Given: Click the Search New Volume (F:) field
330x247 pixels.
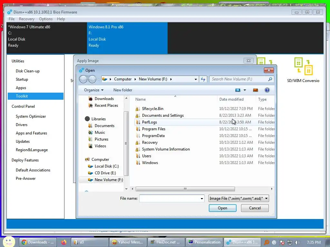Looking at the screenshot, I should [239, 79].
